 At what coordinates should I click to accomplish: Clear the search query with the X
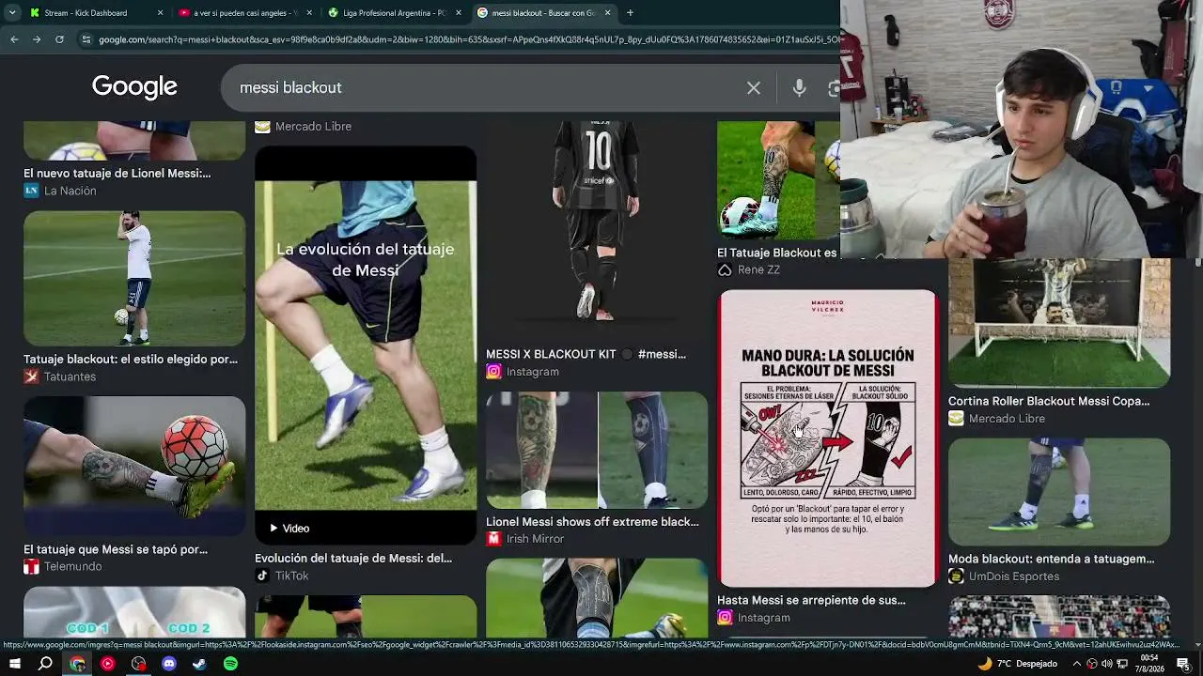754,88
